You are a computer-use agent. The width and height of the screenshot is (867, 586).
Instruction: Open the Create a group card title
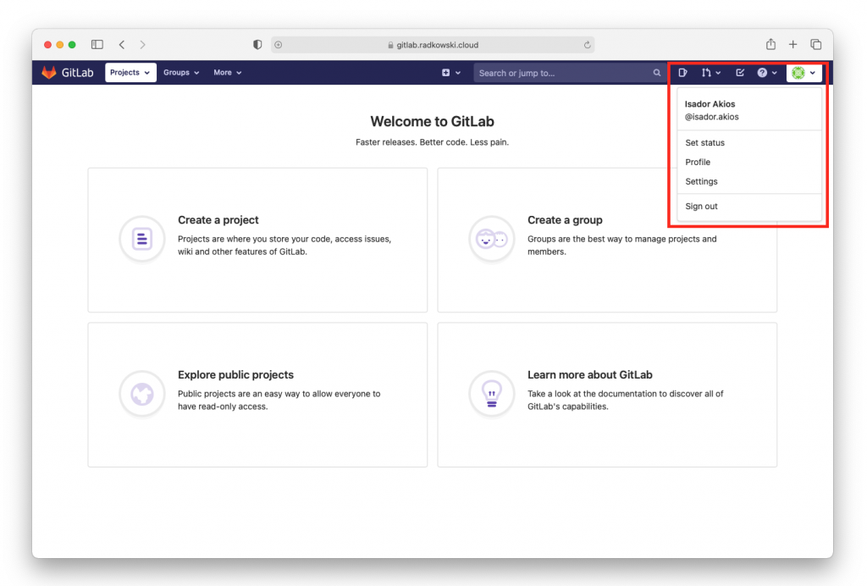(565, 220)
